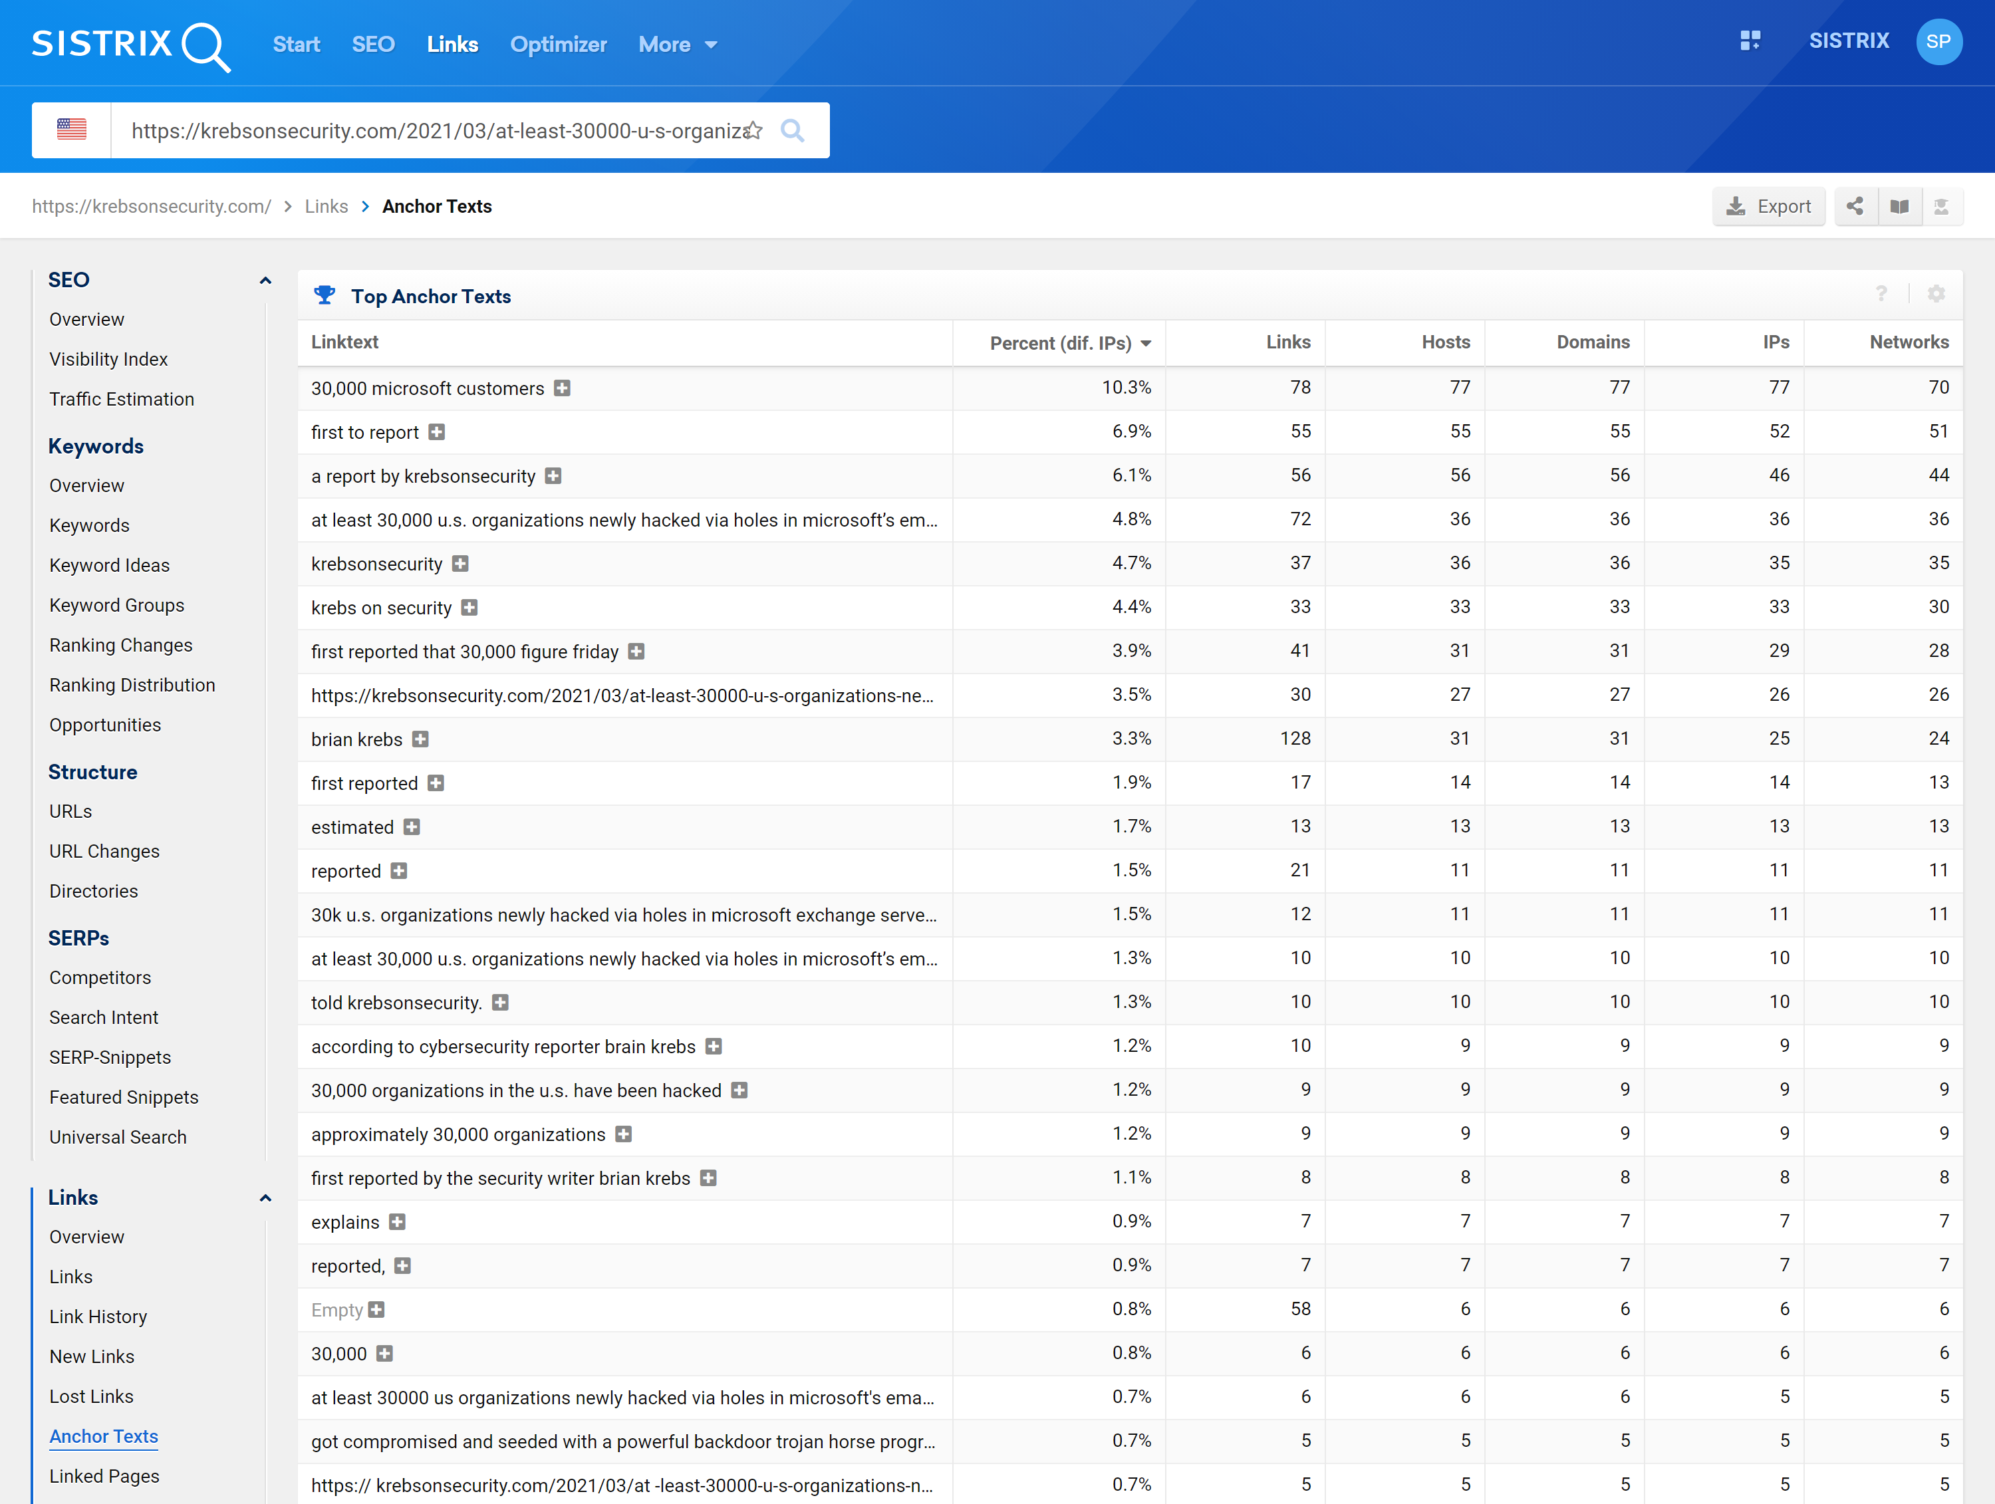This screenshot has width=1995, height=1504.
Task: Expand plus icon for reported, row
Action: pyautogui.click(x=402, y=1266)
